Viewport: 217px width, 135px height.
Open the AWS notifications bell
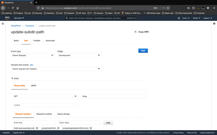pos(179,18)
